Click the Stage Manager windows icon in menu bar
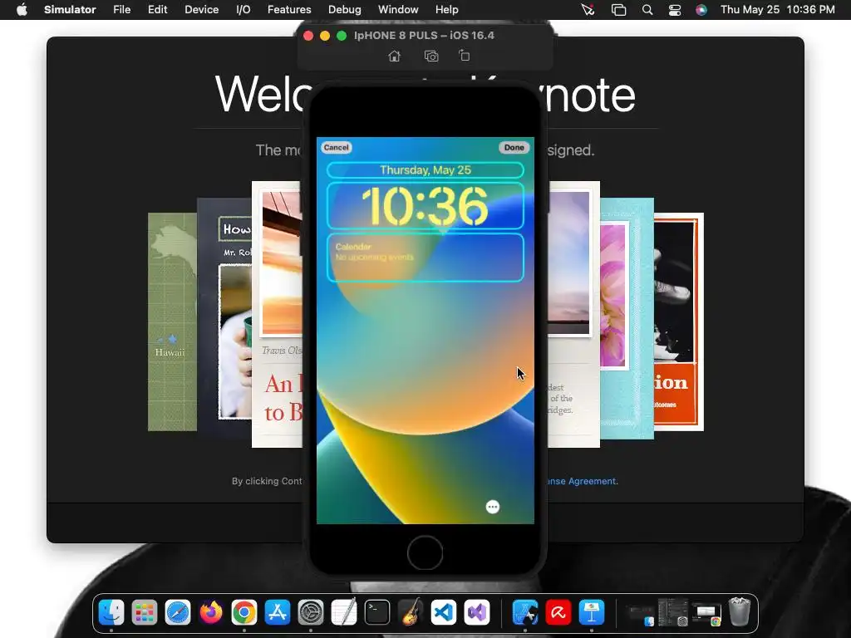 pos(618,10)
